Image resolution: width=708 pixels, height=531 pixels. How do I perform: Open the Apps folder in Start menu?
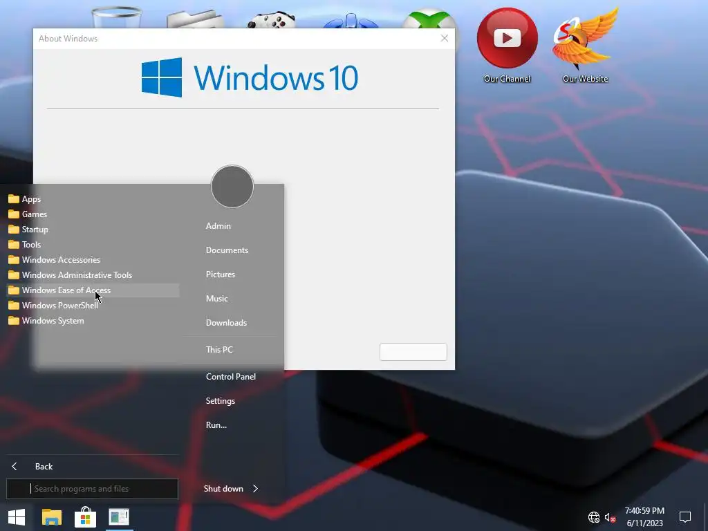93,198
